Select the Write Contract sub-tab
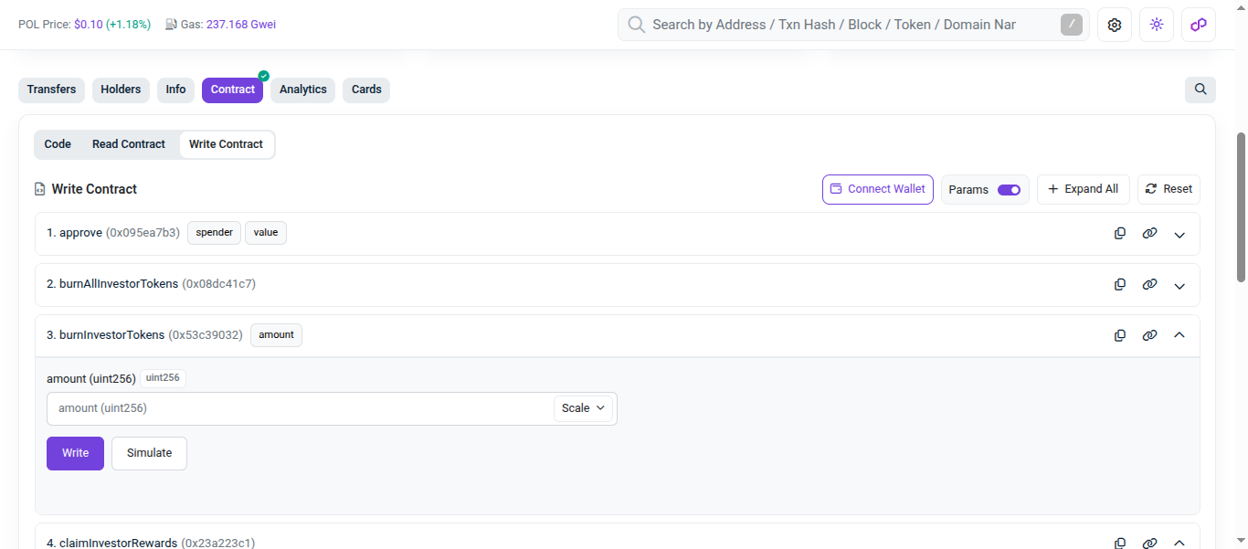1248x549 pixels. [226, 144]
